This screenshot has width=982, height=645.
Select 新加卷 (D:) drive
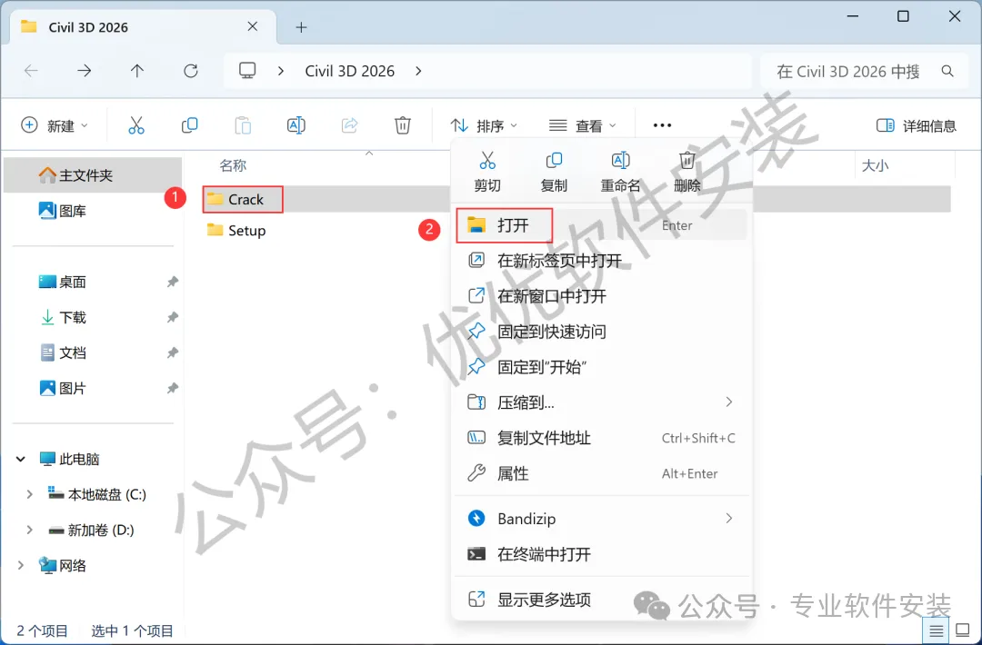[x=92, y=530]
